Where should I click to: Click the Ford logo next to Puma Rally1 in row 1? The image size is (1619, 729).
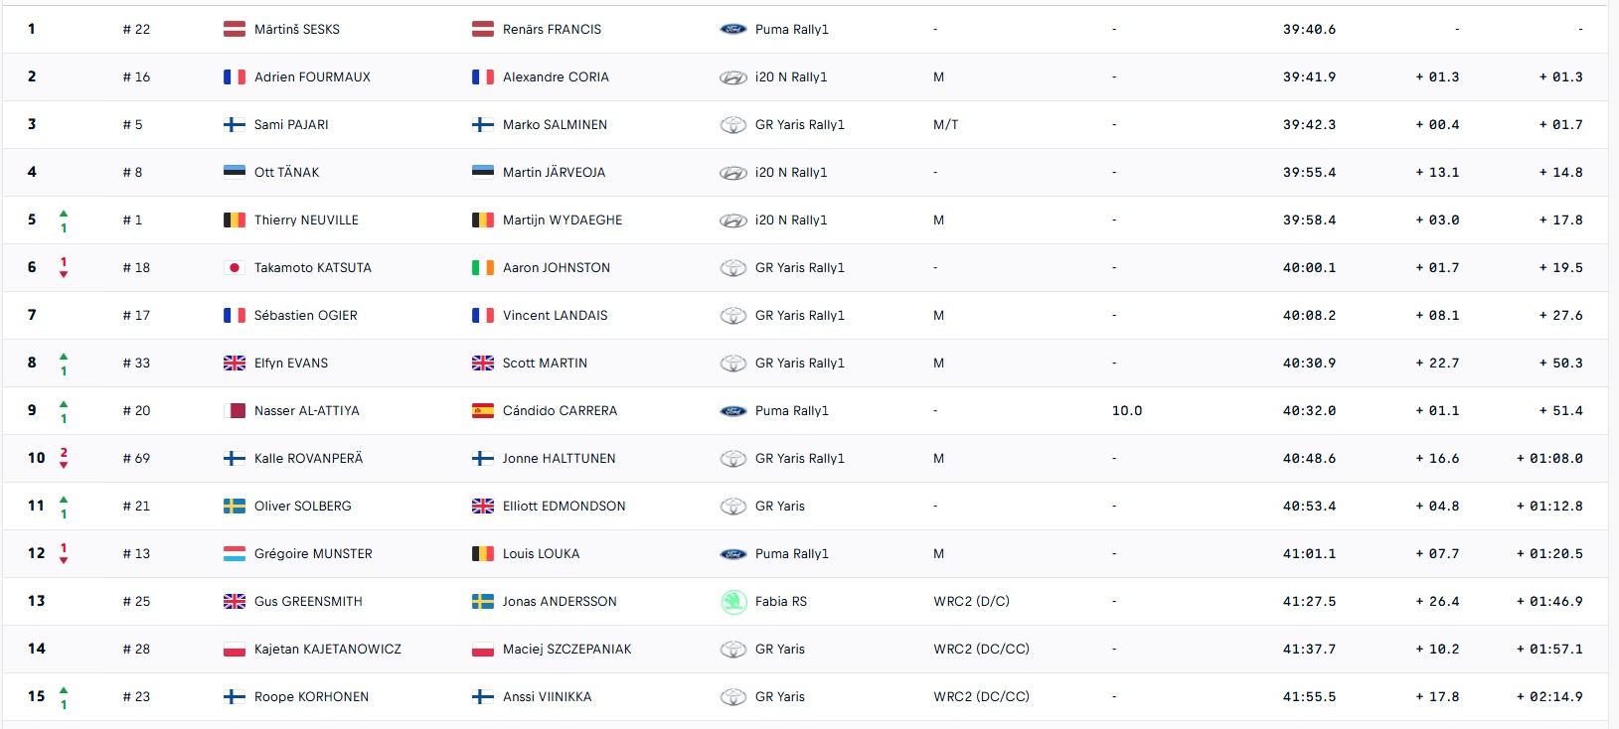click(x=732, y=29)
